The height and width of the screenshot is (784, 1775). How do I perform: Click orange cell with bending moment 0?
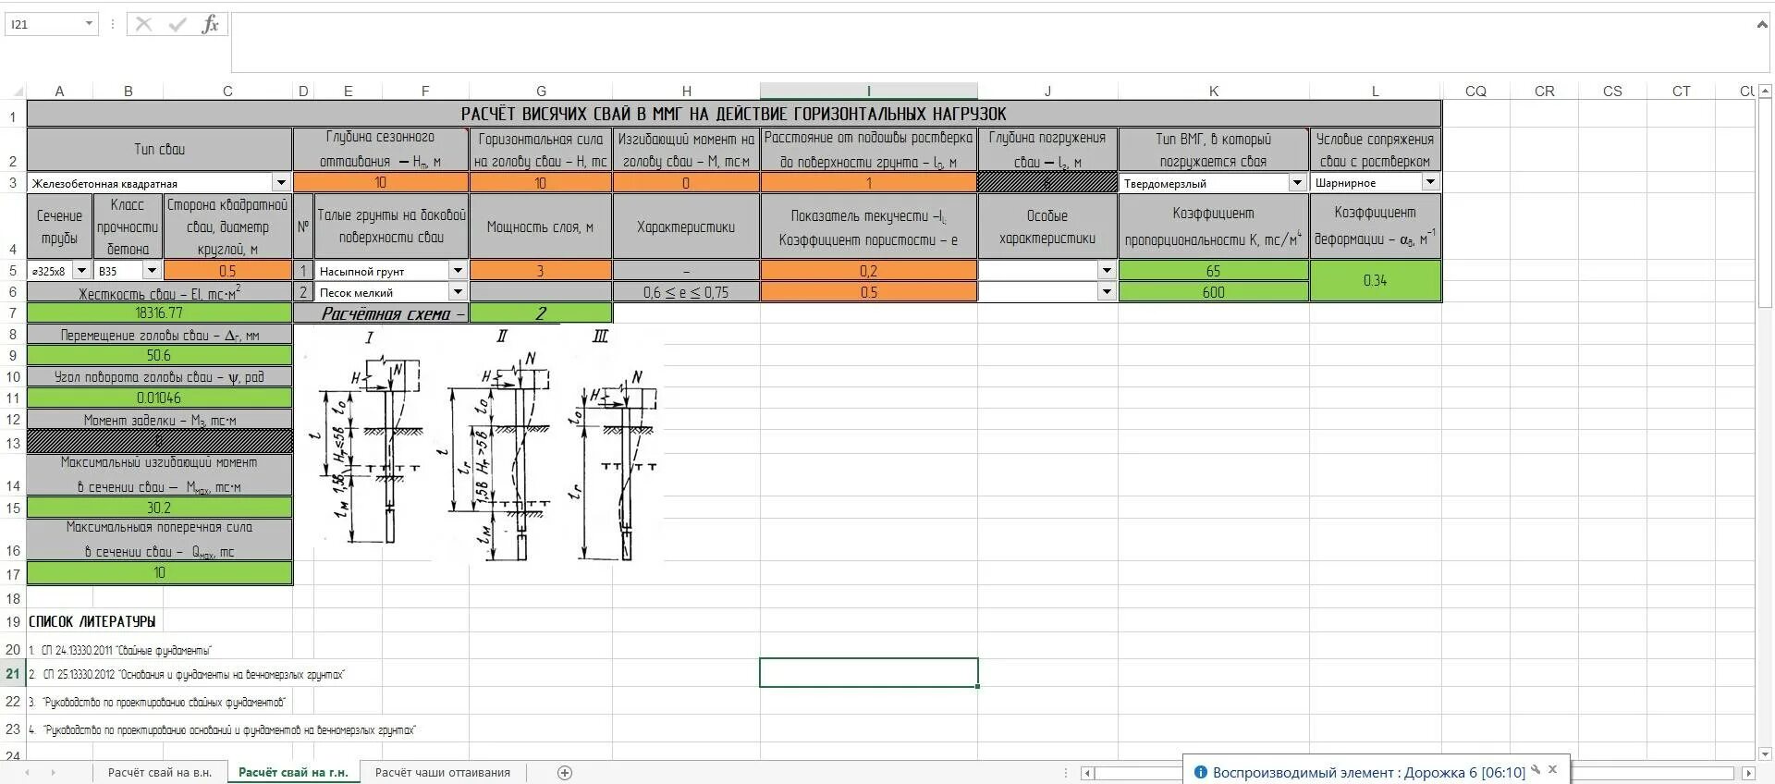[686, 183]
